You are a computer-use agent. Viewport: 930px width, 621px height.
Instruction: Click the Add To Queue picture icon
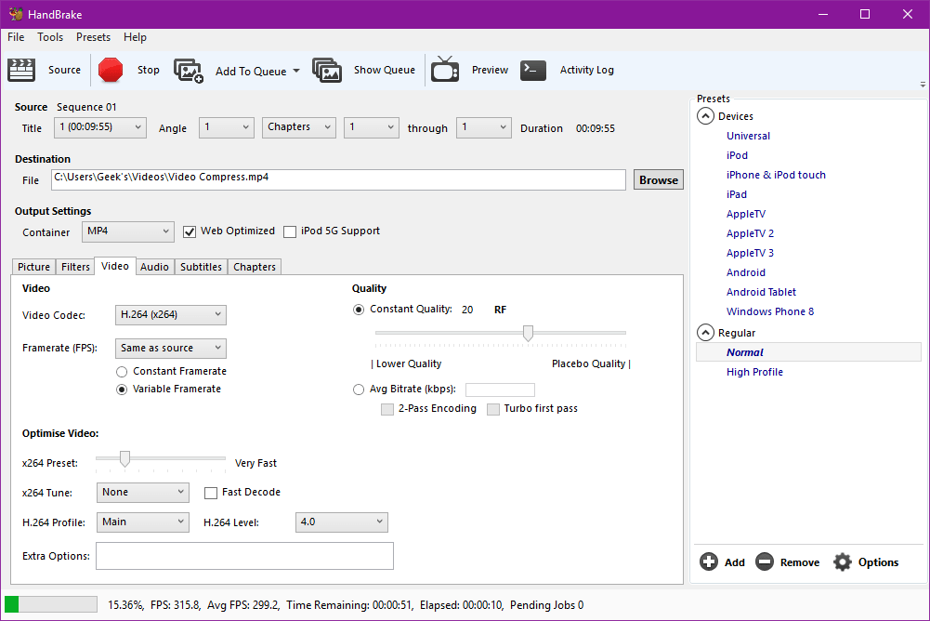pos(189,71)
